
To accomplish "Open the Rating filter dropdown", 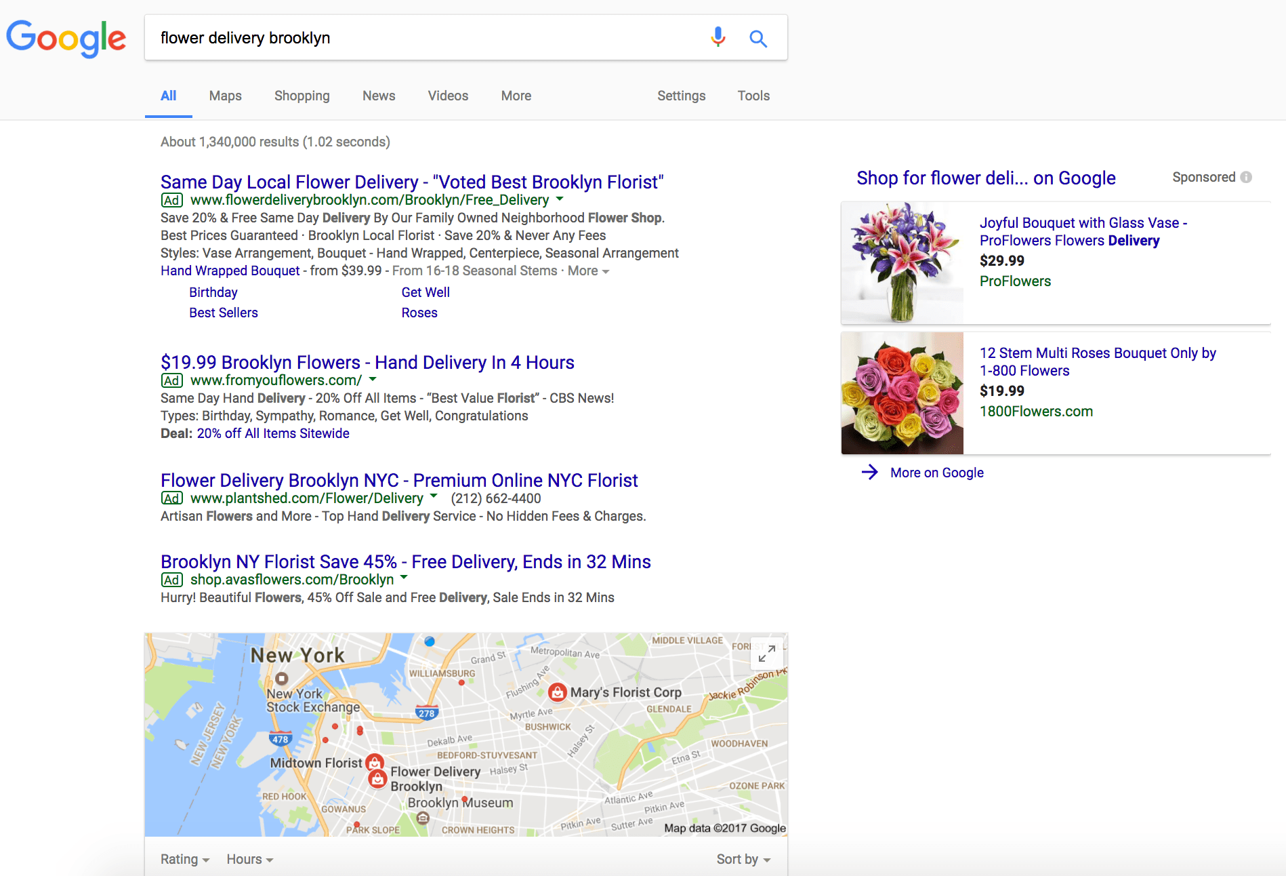I will click(184, 858).
